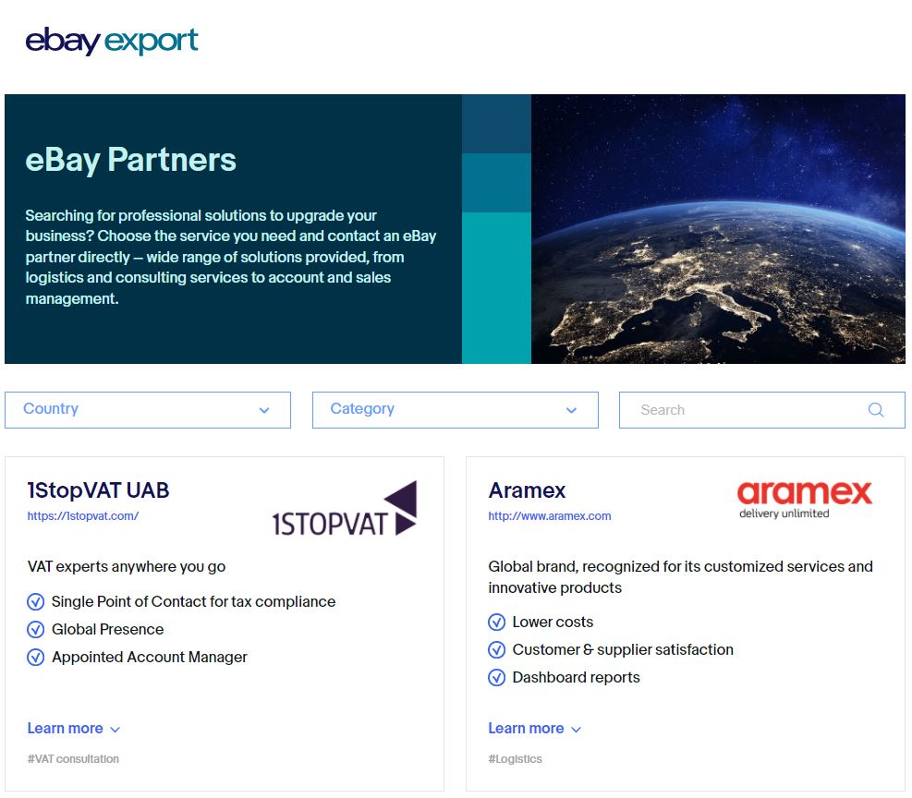Click the 1STOPVAT company logo

[345, 509]
